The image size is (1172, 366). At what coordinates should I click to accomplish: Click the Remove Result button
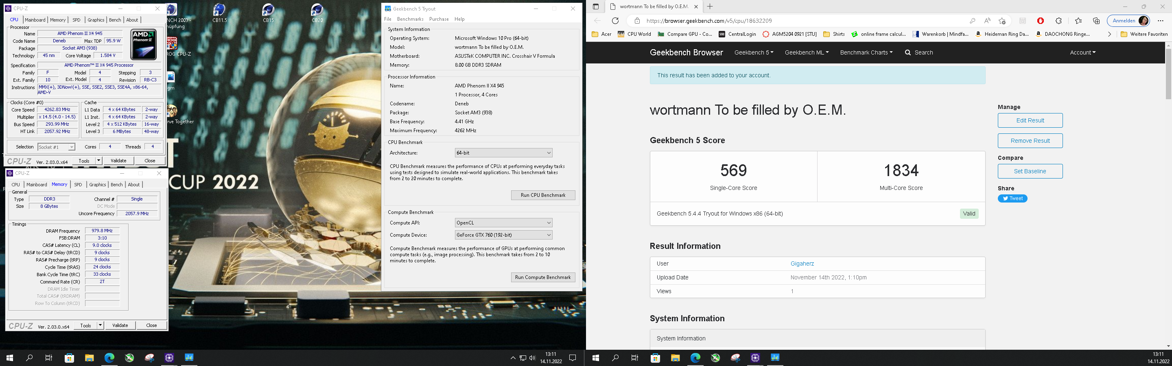(x=1030, y=141)
